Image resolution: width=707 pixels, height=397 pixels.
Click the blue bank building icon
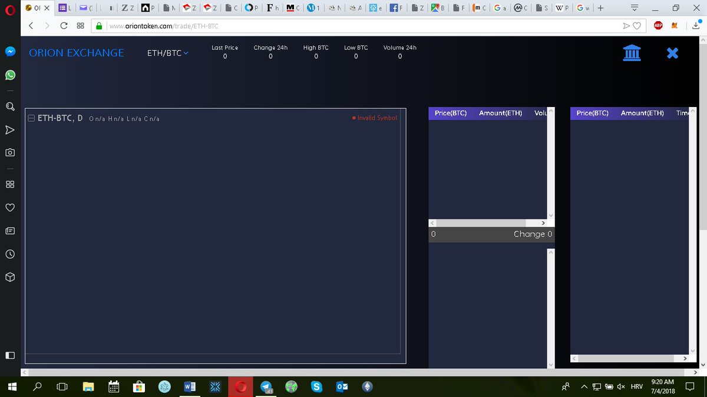[x=632, y=52]
